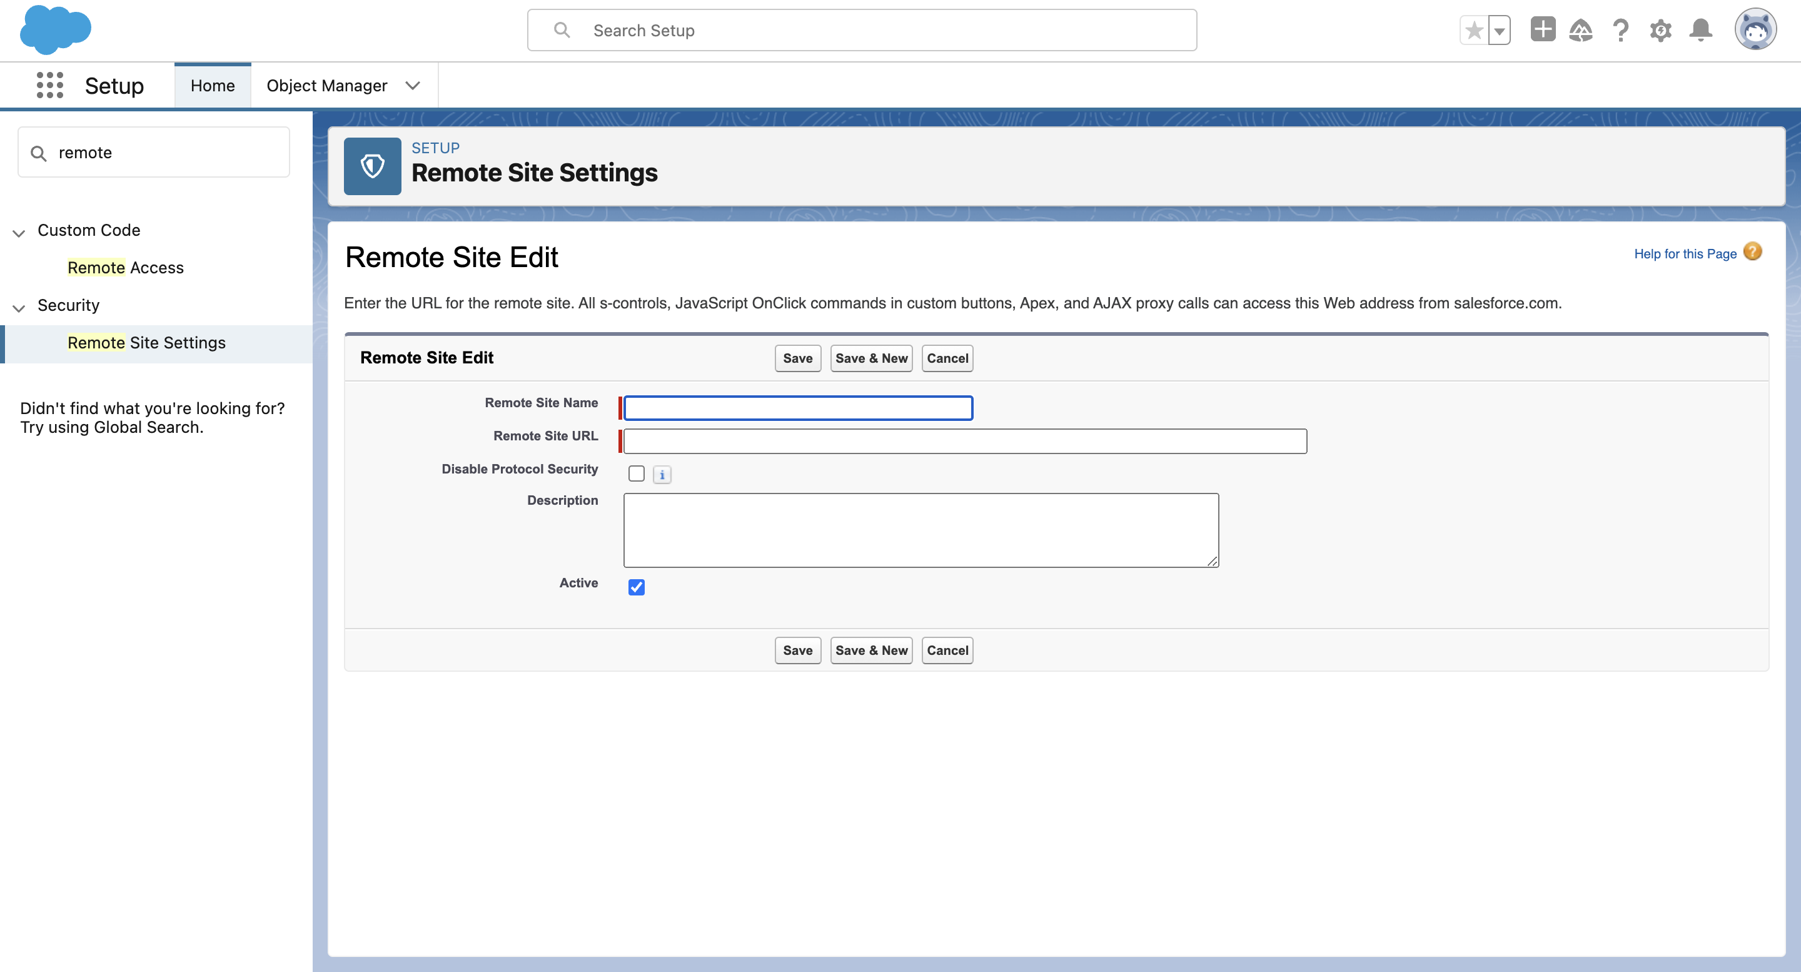The width and height of the screenshot is (1801, 972).
Task: Switch to the Home tab
Action: [x=213, y=84]
